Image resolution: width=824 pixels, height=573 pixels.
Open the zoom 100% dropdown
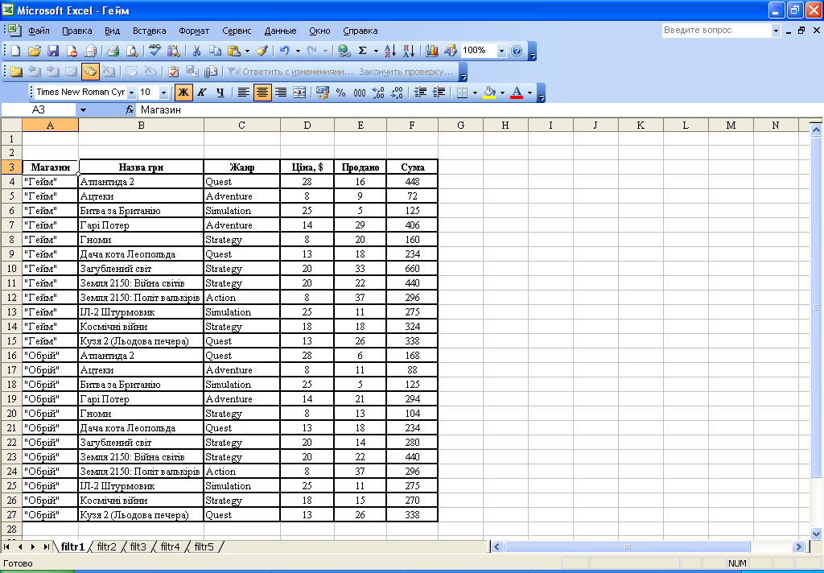tap(501, 51)
